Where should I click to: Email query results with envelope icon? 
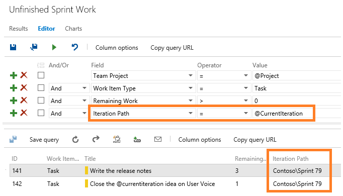point(158,139)
